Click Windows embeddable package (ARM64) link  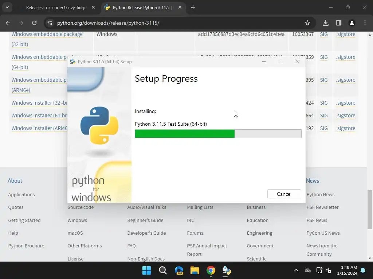(x=39, y=85)
